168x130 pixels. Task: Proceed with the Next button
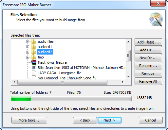109,120
